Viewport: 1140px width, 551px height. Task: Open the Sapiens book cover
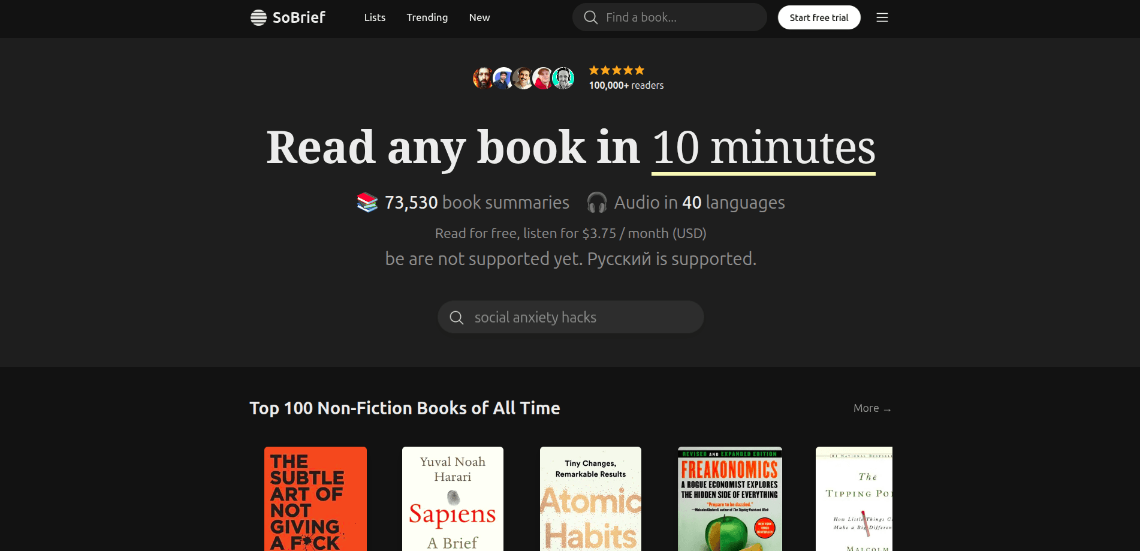point(453,499)
